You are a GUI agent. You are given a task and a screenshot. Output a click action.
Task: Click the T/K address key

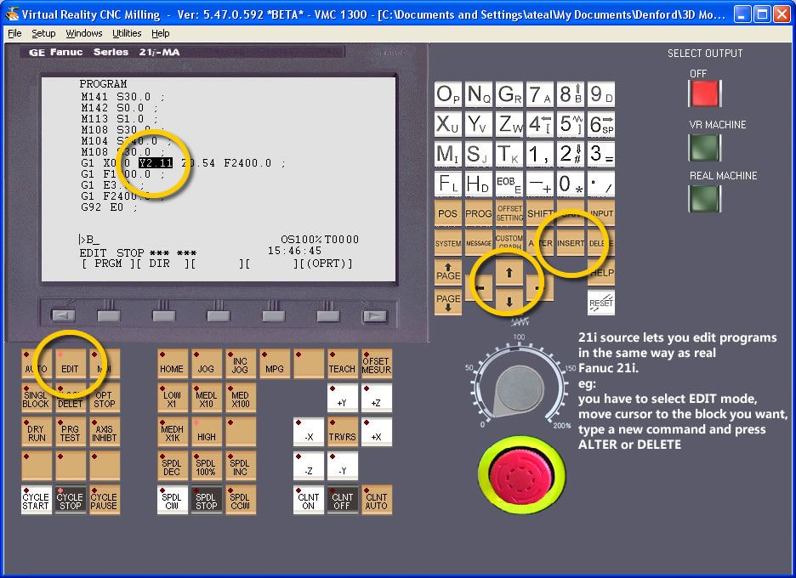pyautogui.click(x=509, y=154)
